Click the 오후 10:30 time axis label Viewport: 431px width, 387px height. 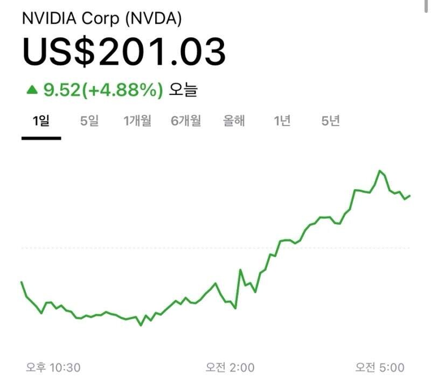point(53,368)
